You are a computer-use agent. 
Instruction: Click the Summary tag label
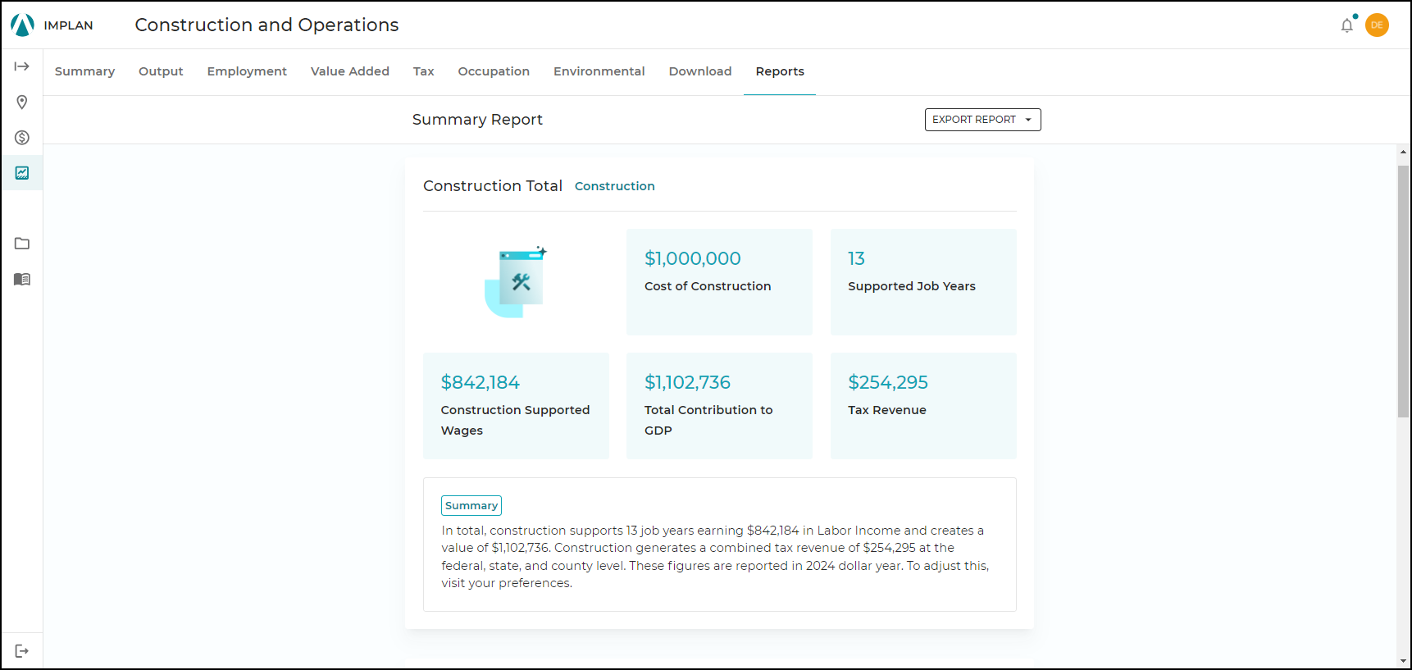point(471,506)
